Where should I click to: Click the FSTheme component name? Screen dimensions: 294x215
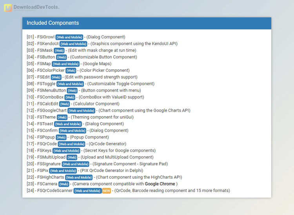(x=47, y=117)
